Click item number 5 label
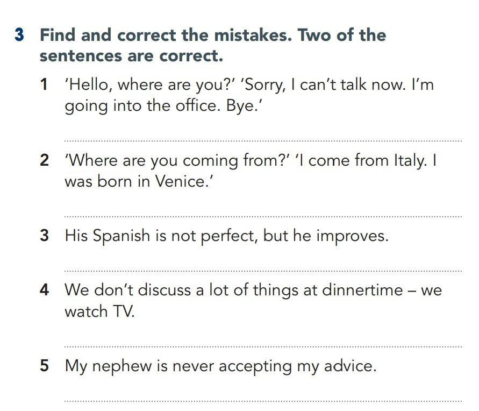Image resolution: width=479 pixels, height=411 pixels. (44, 365)
